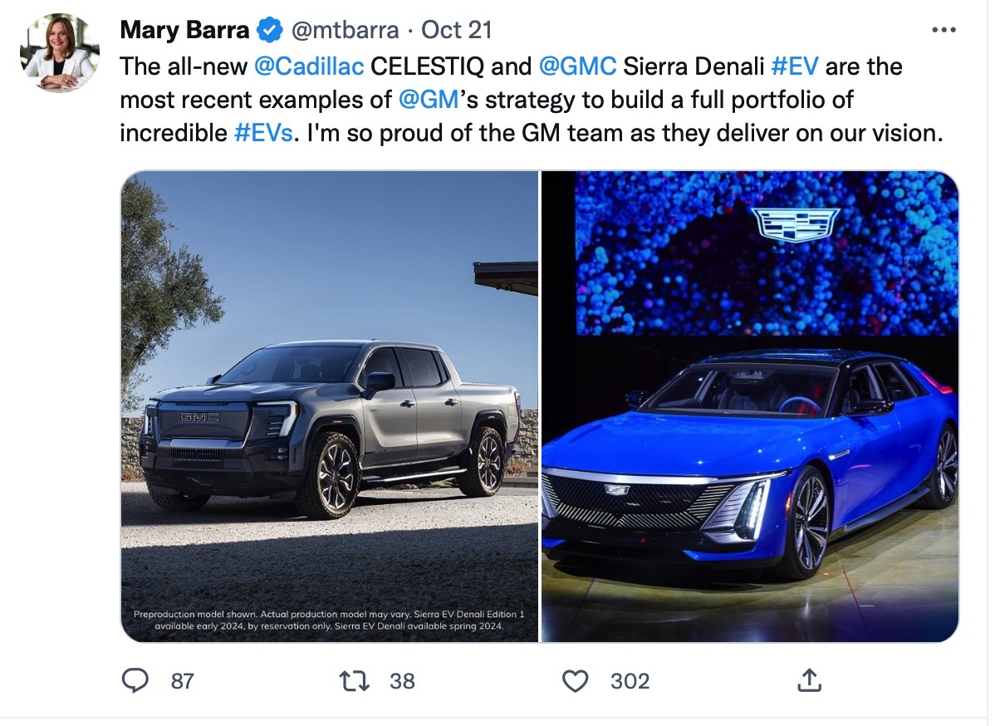Retweet this post via the retweet icon
This screenshot has height=726, width=995.
(354, 681)
